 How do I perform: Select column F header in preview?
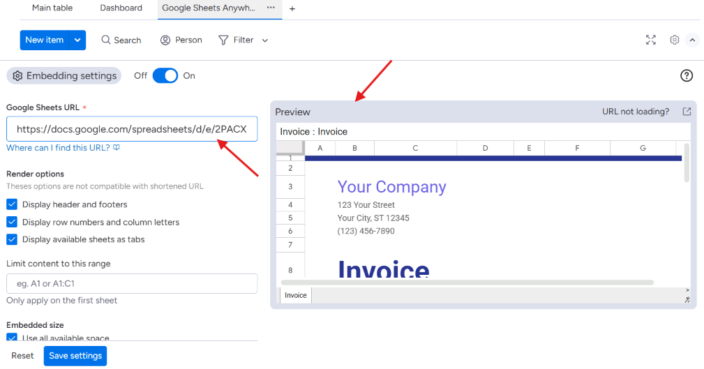click(578, 148)
